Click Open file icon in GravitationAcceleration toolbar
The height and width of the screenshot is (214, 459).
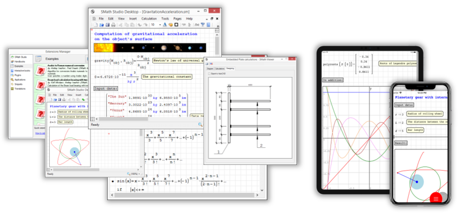101,25
